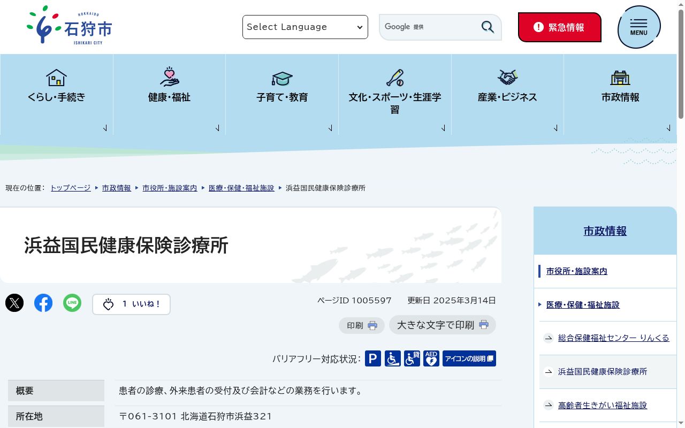This screenshot has width=685, height=428.
Task: Click the bat-and-ball 文化・スポーツ icon
Action: (395, 78)
